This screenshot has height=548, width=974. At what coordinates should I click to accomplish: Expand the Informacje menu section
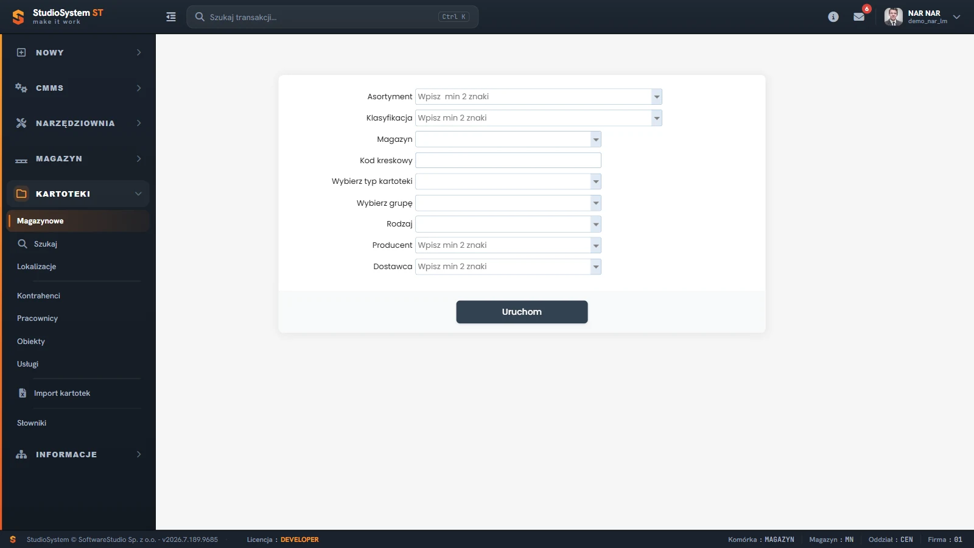click(x=139, y=454)
